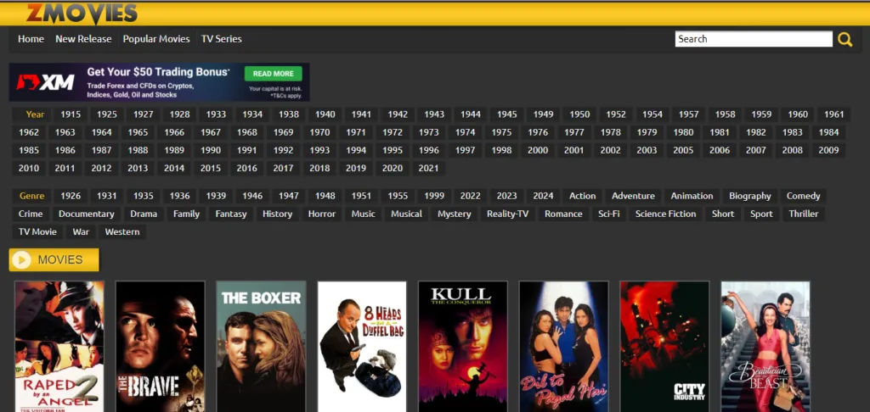
Task: Open the Home menu item
Action: [31, 39]
